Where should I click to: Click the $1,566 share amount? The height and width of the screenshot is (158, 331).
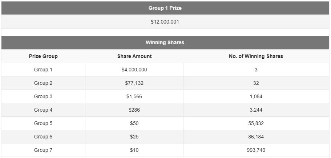[x=134, y=96]
